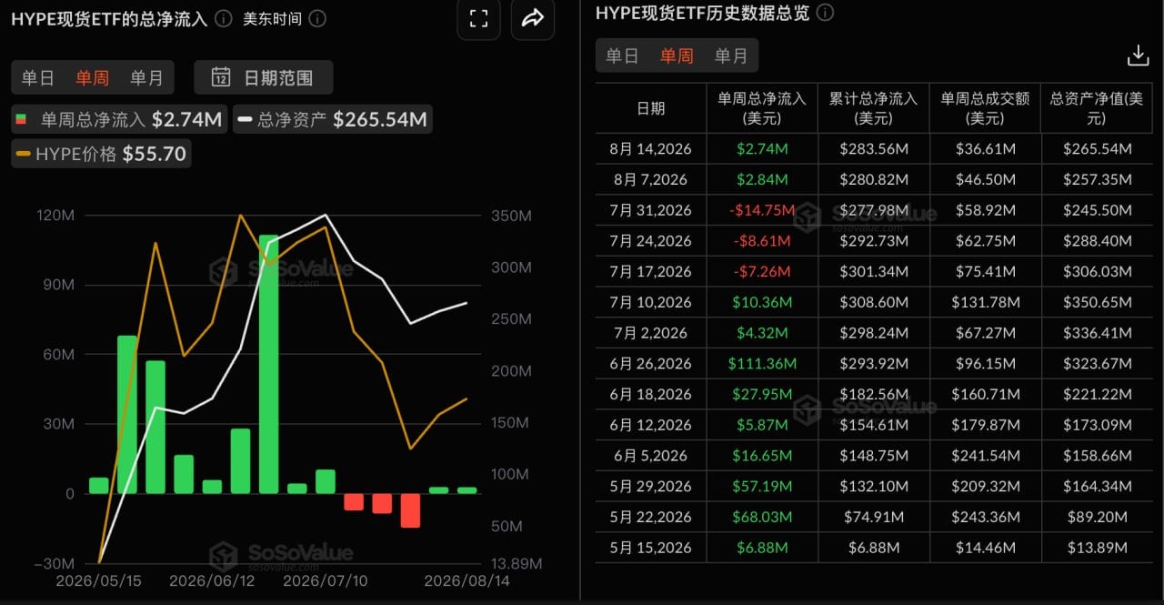This screenshot has width=1164, height=605.
Task: Click info icon next to 美东时间
Action: tap(316, 18)
